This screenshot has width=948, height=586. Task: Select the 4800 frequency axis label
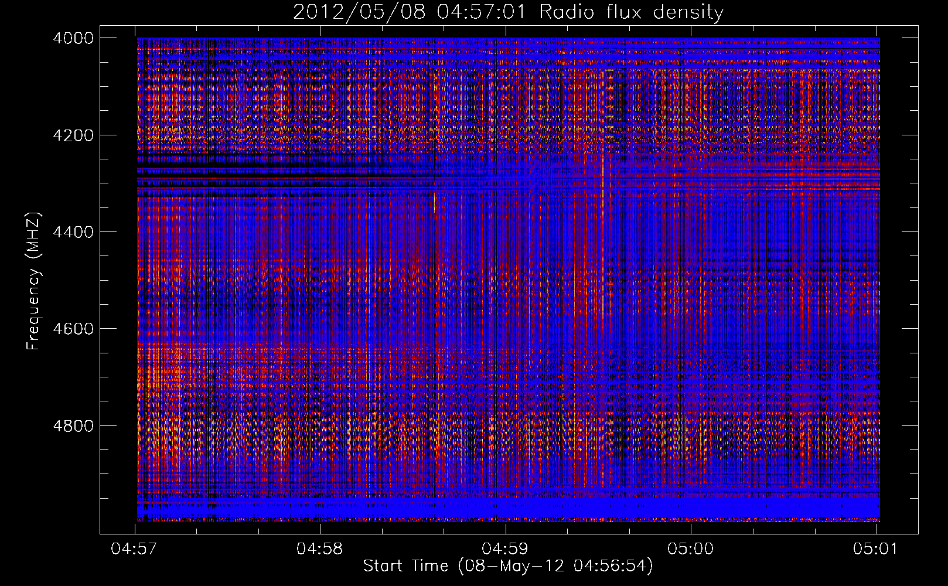pyautogui.click(x=73, y=426)
